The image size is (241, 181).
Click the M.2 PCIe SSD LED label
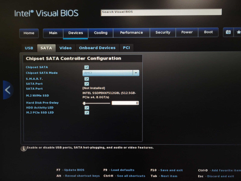tap(40, 113)
